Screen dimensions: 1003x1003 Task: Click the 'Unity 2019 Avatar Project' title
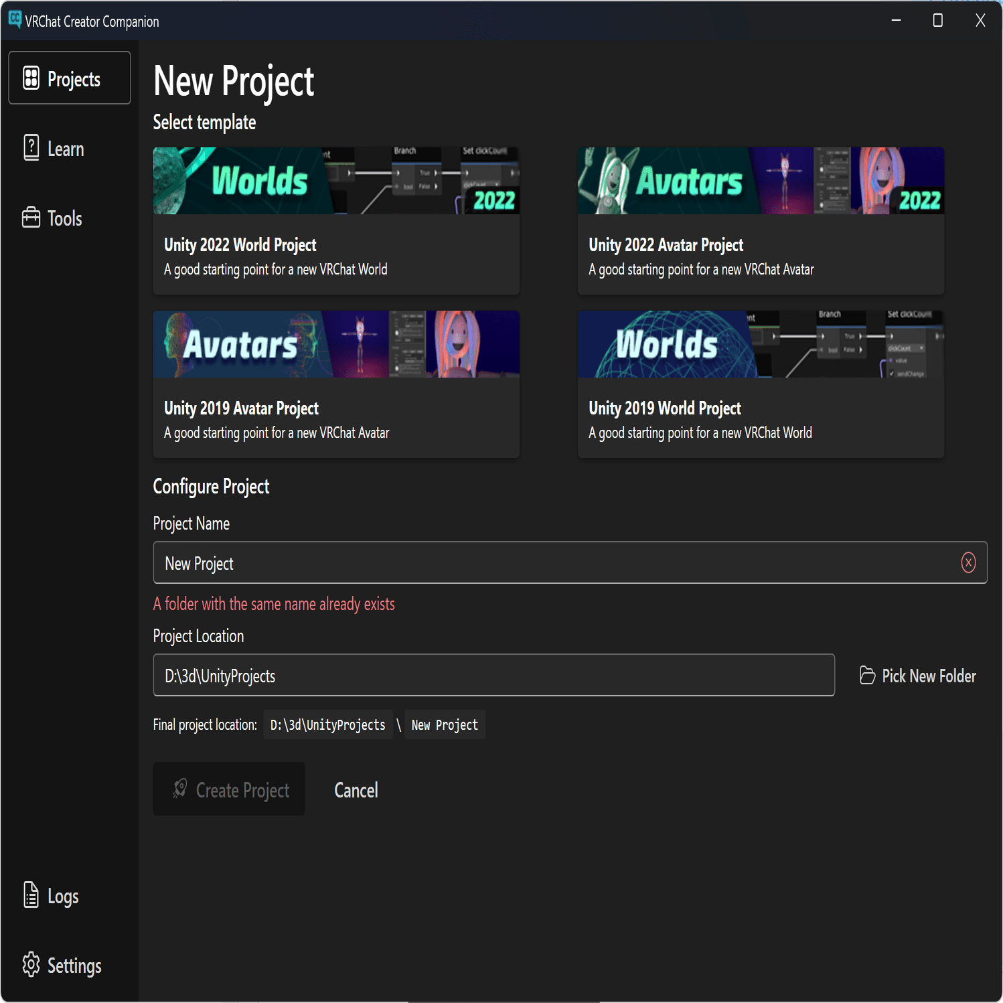coord(241,408)
